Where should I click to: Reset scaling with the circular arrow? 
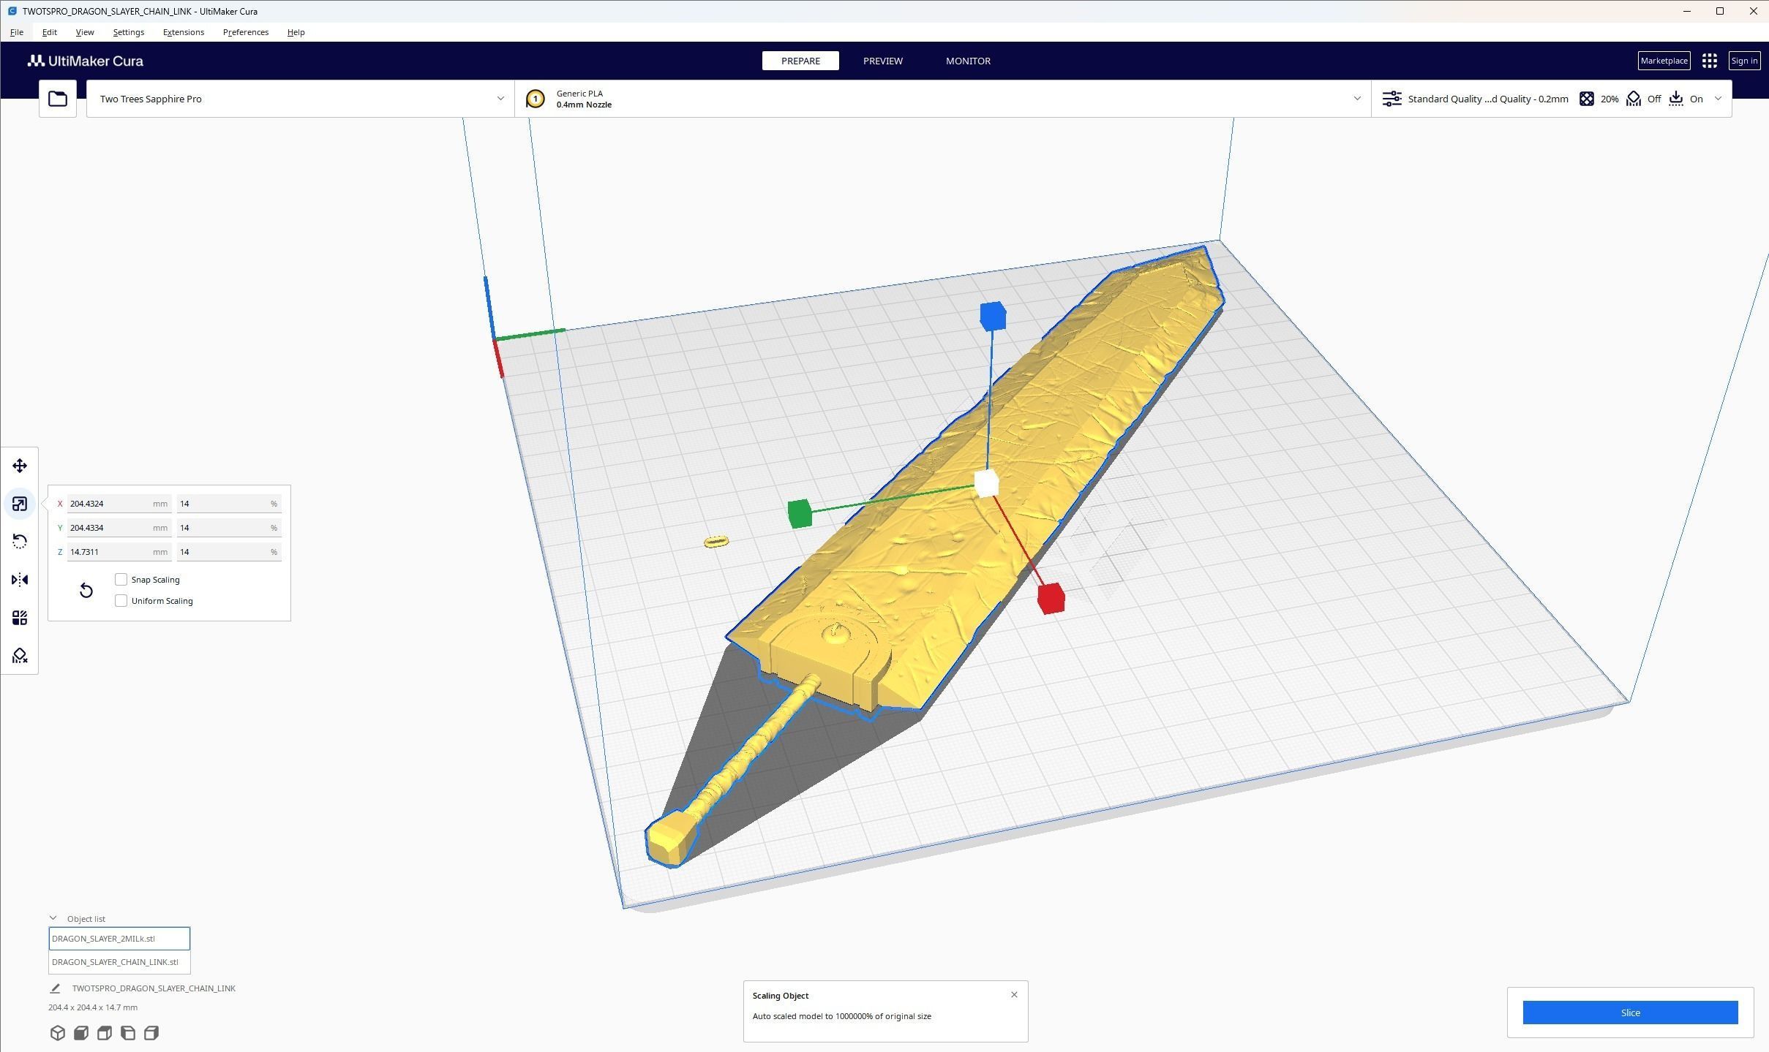pyautogui.click(x=86, y=590)
